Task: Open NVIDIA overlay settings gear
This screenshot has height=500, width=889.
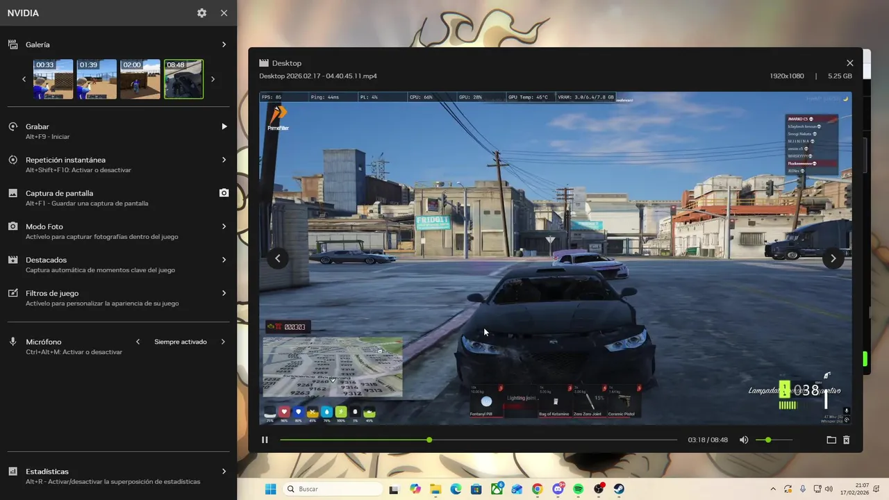Action: [201, 13]
